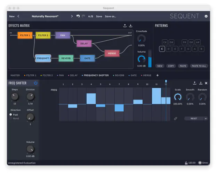The width and height of the screenshot is (217, 174).
Task: Select pattern key G#
Action: [191, 42]
